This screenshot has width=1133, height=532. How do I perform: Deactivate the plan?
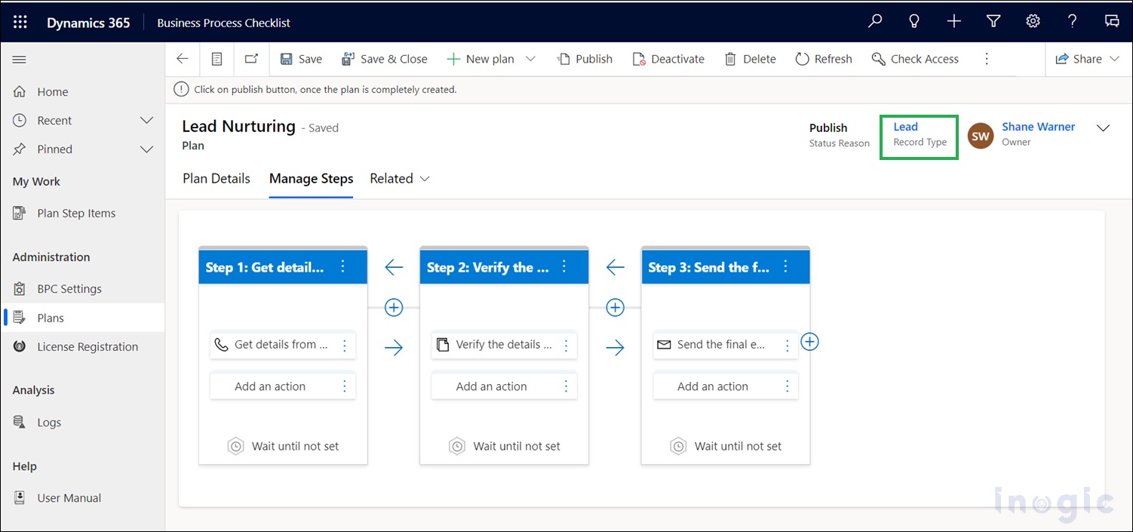(x=668, y=59)
